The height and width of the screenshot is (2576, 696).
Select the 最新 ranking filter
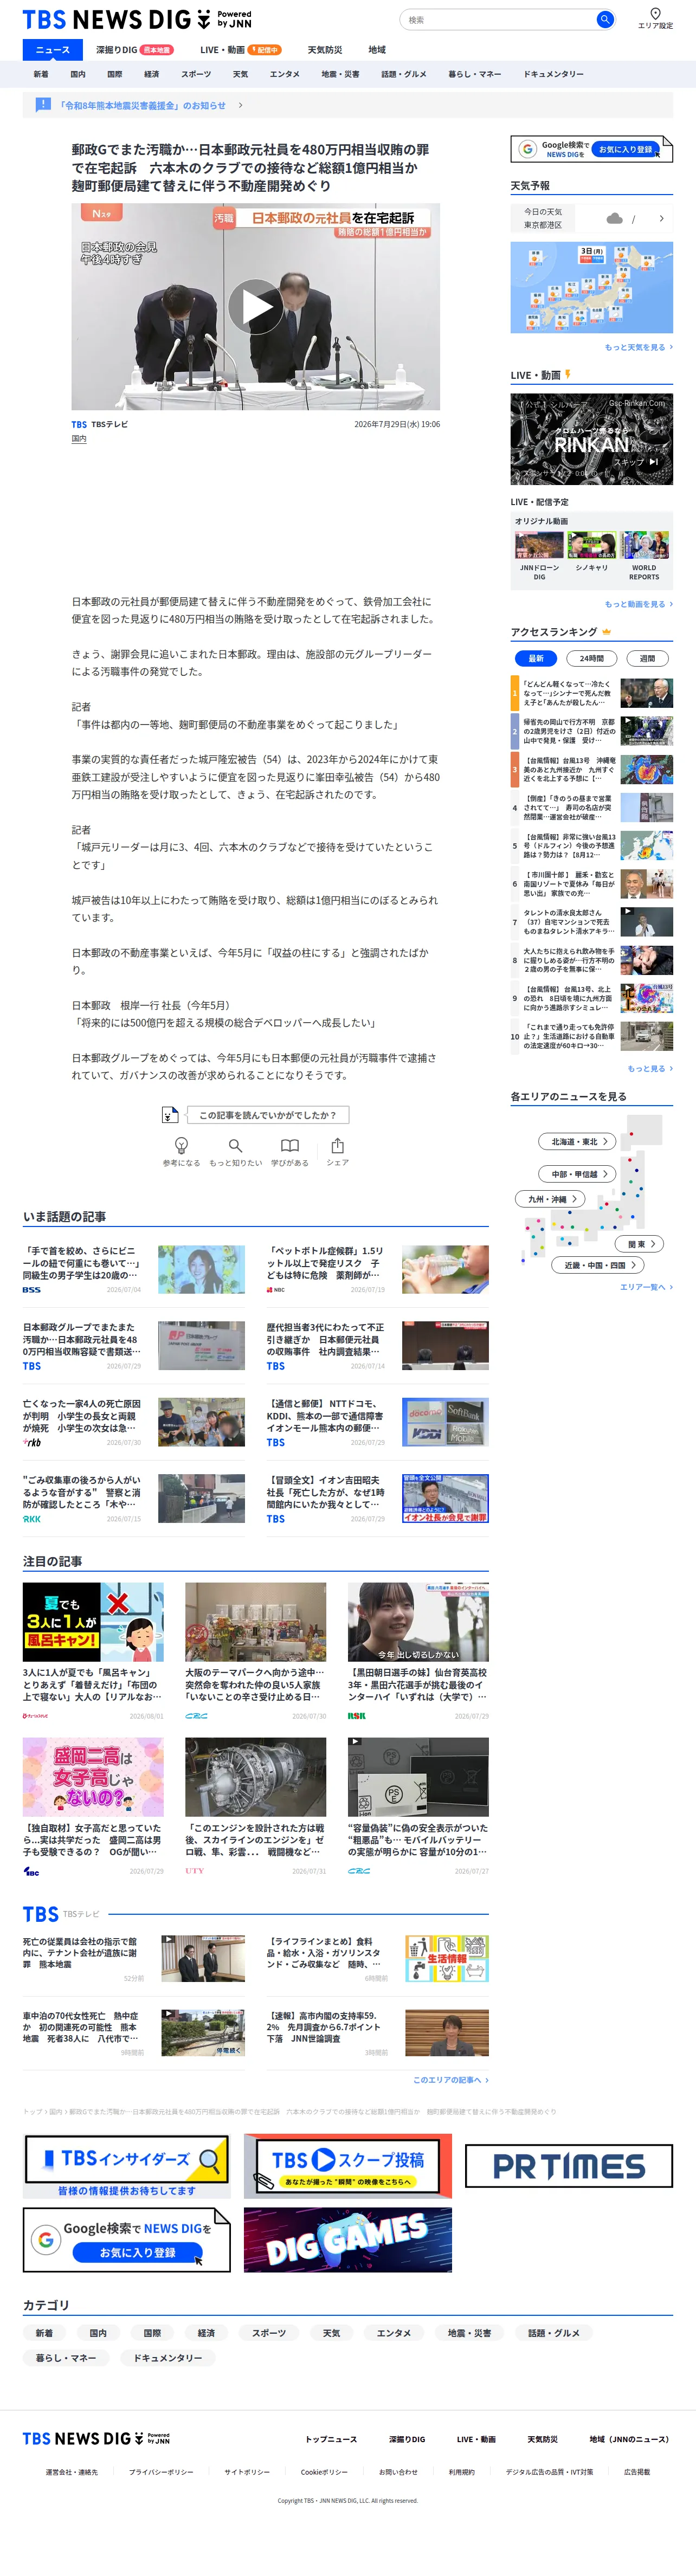[x=536, y=658]
